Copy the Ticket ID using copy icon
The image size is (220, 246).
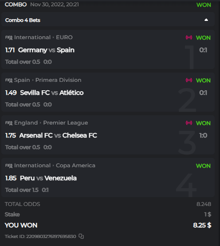click(81, 236)
